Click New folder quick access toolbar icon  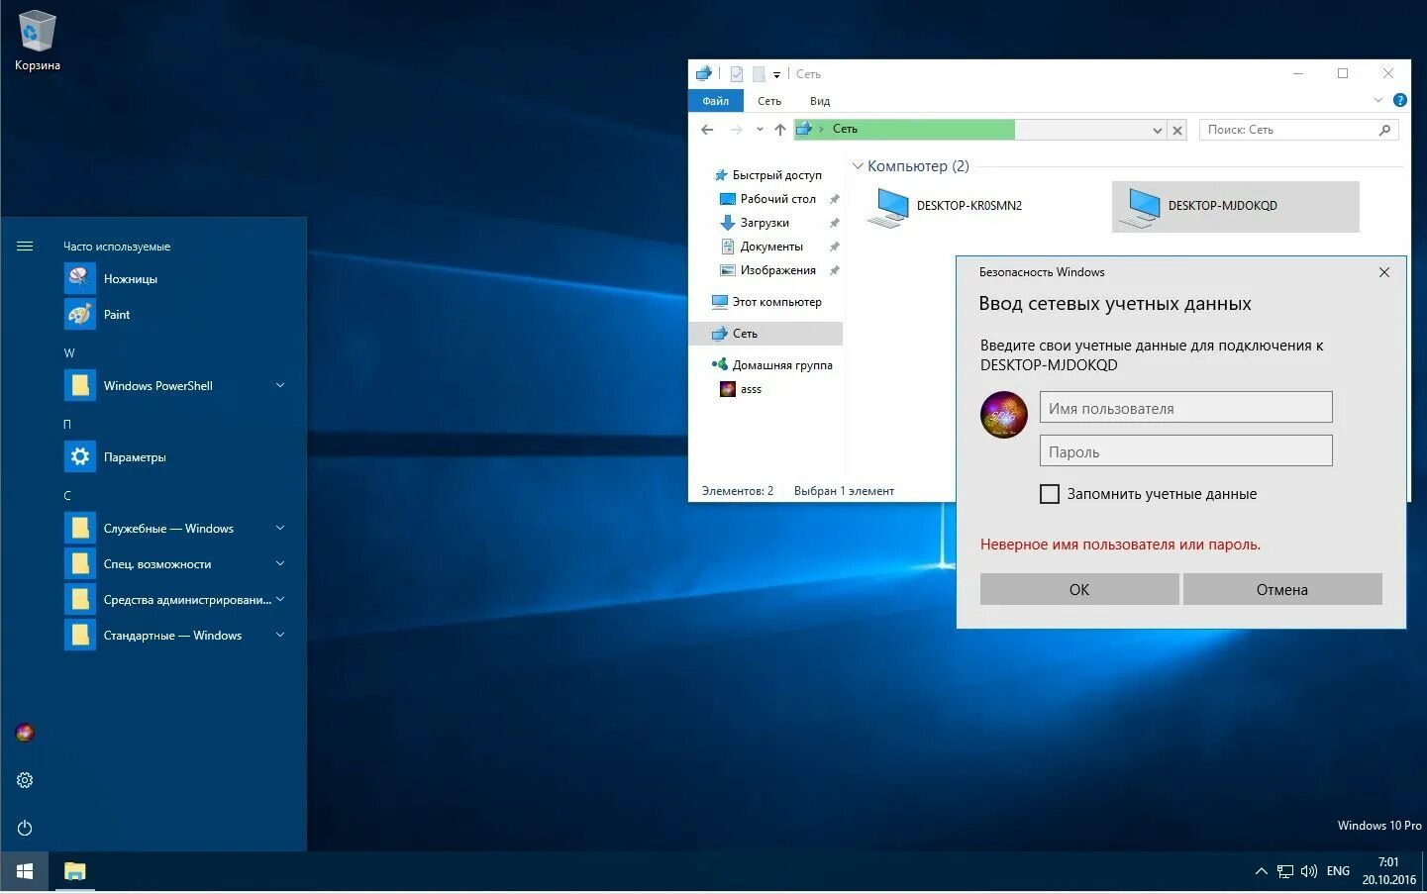tap(759, 74)
